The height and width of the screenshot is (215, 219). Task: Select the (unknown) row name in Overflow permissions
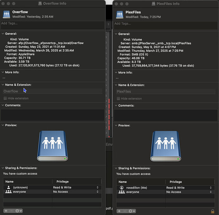pos(20,187)
